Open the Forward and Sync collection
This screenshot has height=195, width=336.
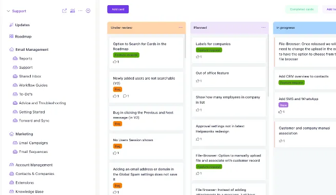tap(34, 121)
